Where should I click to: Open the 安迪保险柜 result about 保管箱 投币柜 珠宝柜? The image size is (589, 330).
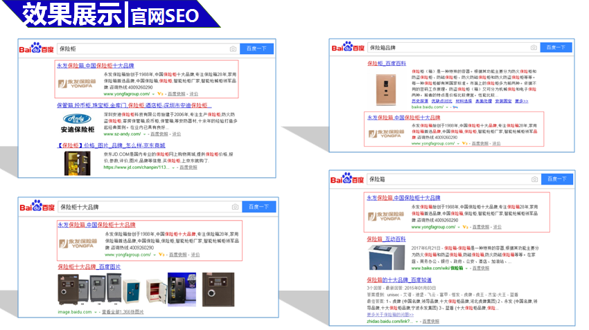click(x=134, y=105)
